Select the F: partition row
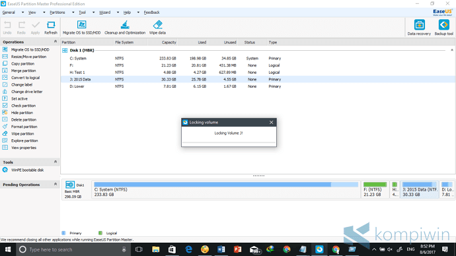456x256 pixels. pos(258,65)
